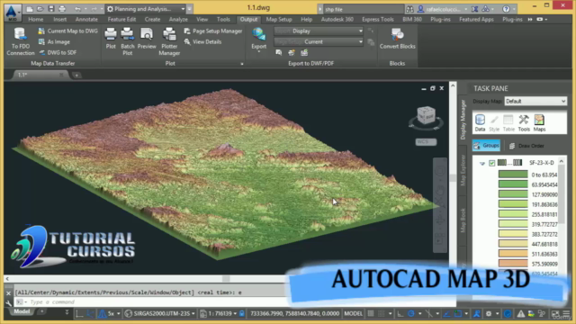576x324 pixels.
Task: Click the shp file search field
Action: pyautogui.click(x=363, y=9)
